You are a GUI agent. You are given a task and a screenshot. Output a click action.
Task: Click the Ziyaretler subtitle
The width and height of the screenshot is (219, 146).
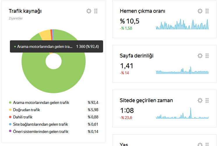[x=16, y=18]
